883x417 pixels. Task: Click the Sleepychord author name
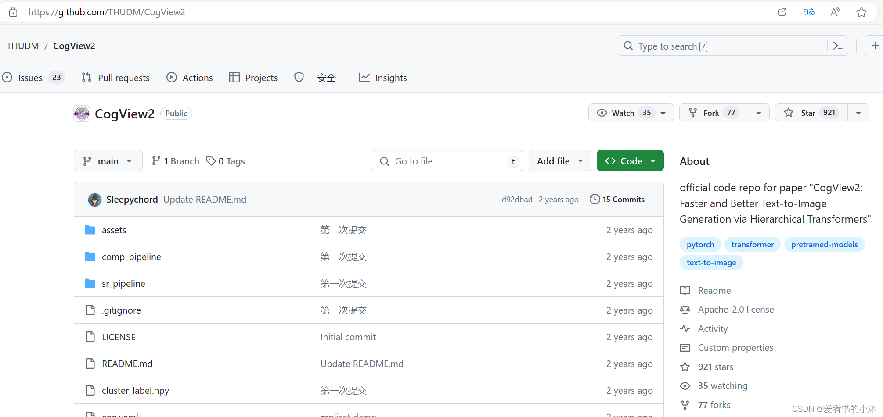click(x=132, y=200)
